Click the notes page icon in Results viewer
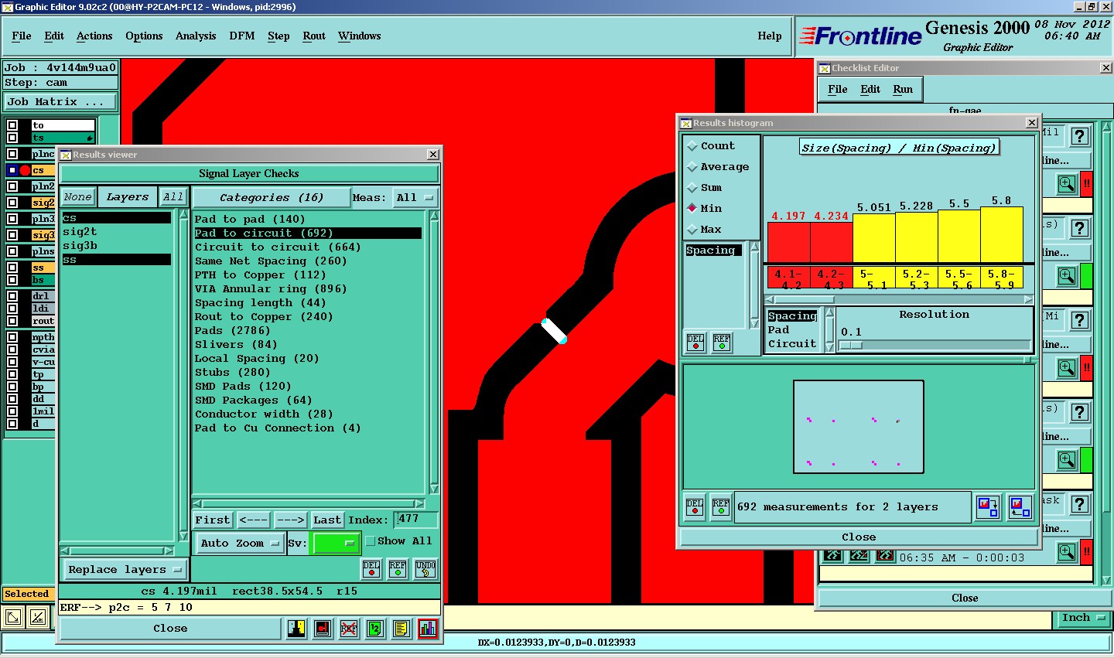Image resolution: width=1114 pixels, height=658 pixels. click(x=401, y=629)
